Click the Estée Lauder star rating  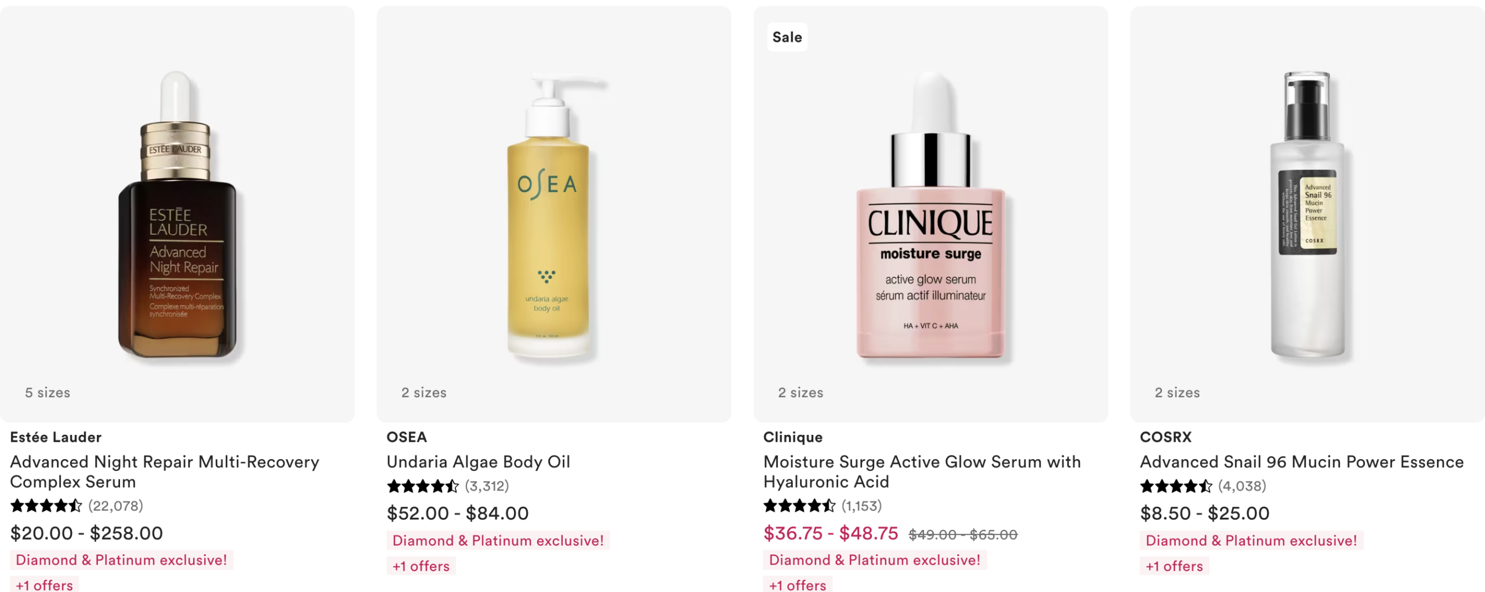pyautogui.click(x=46, y=506)
